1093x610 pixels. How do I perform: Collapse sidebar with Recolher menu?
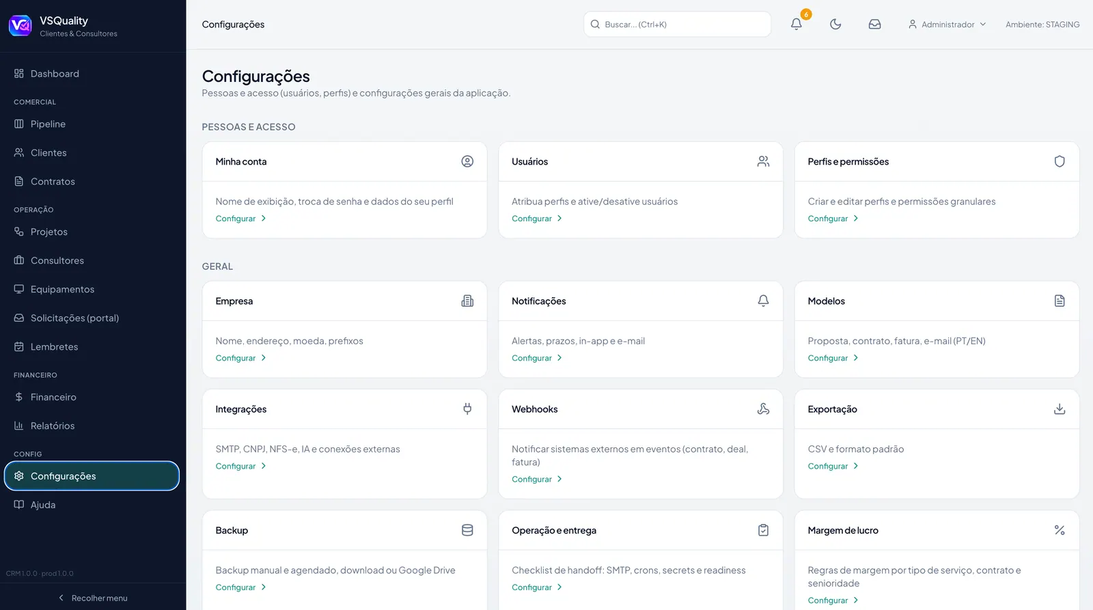tap(93, 598)
